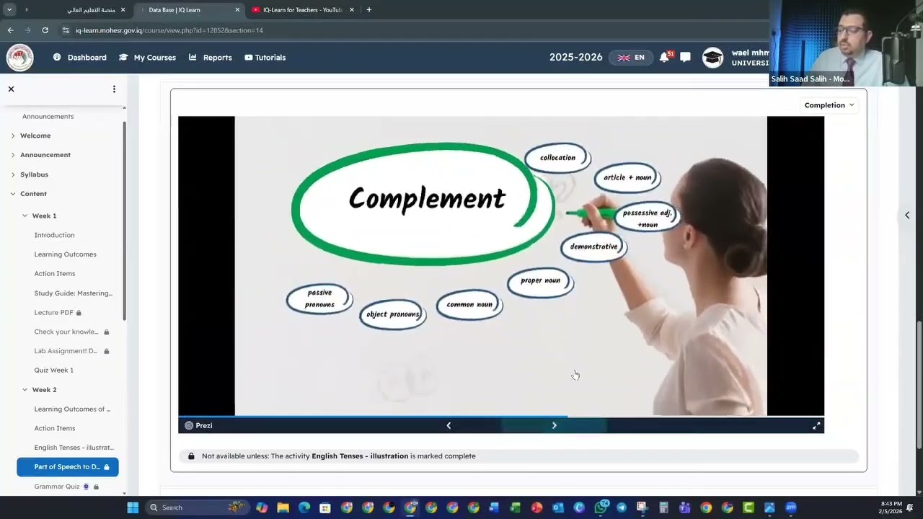Open Quiz Week 1 item
The height and width of the screenshot is (519, 923).
(53, 370)
